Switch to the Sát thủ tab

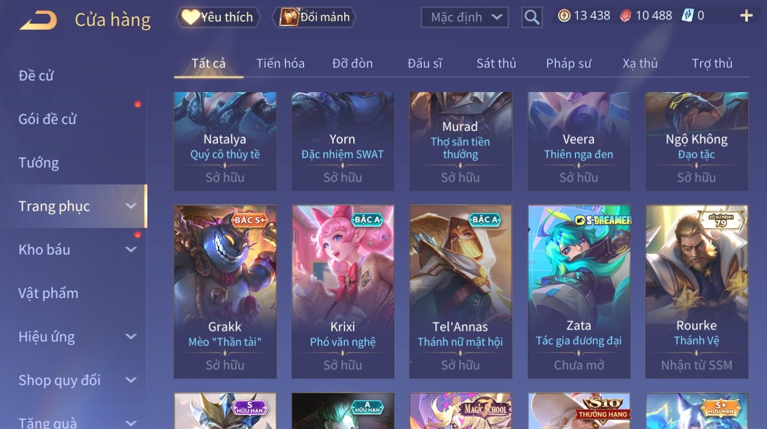coord(496,64)
